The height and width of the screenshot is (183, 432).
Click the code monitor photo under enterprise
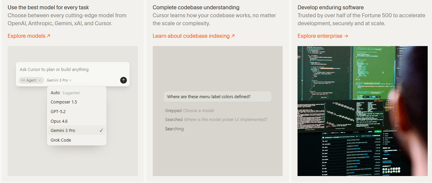[x=362, y=111]
